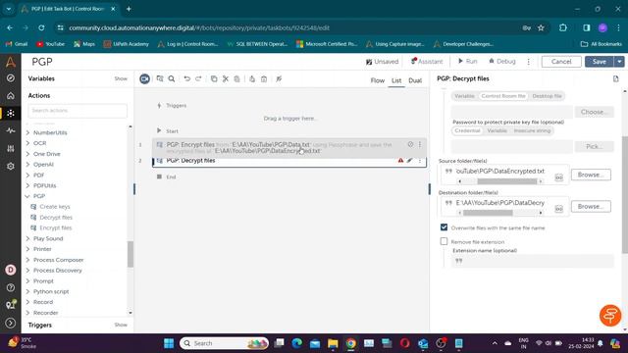Copy the selected action

[214, 78]
